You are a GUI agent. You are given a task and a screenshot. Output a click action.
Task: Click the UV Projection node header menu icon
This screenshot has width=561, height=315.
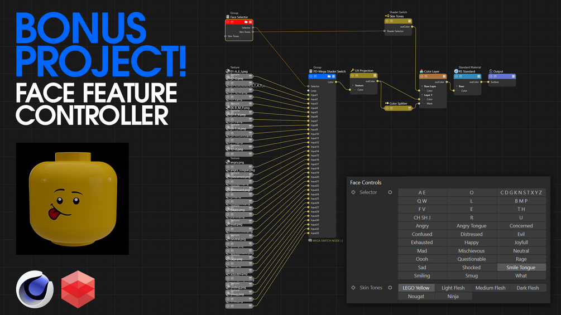pos(375,76)
